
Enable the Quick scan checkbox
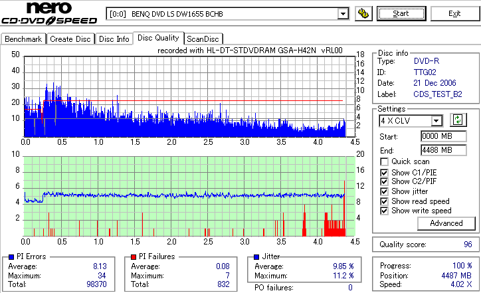tap(384, 161)
